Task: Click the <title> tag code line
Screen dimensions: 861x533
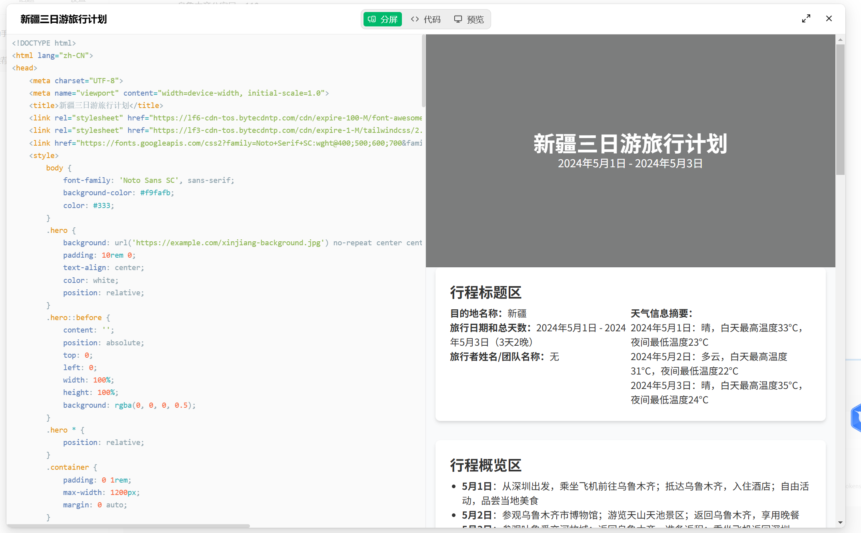Action: tap(96, 105)
